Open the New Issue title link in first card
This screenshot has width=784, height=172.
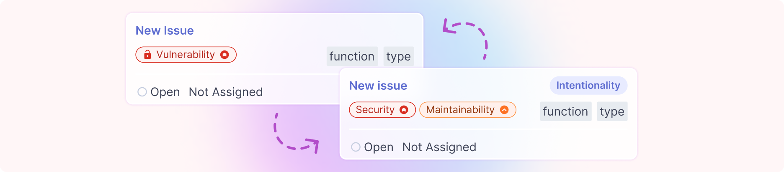click(165, 30)
